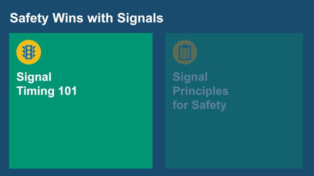Click "for Safety" line in the dimmed card
314x176 pixels.
(200, 105)
